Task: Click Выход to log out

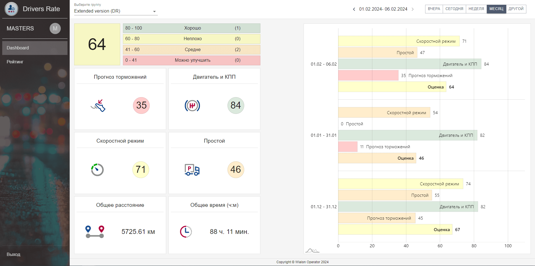Action: coord(13,254)
